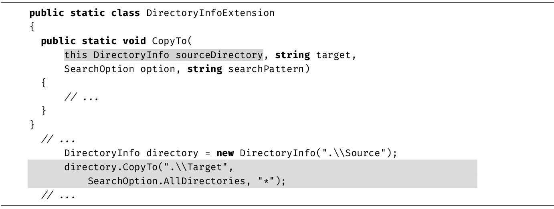Click the "class" keyword
Viewport: 554px width, 209px height.
pyautogui.click(x=125, y=13)
